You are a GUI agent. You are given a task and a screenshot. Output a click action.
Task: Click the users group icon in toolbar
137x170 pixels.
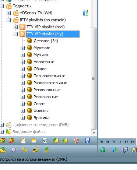click(36, 150)
